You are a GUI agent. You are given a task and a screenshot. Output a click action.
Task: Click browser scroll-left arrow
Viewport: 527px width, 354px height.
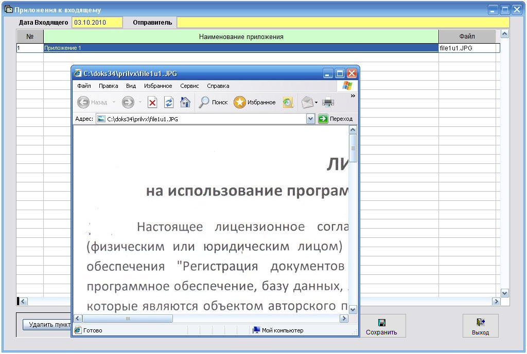click(x=78, y=319)
